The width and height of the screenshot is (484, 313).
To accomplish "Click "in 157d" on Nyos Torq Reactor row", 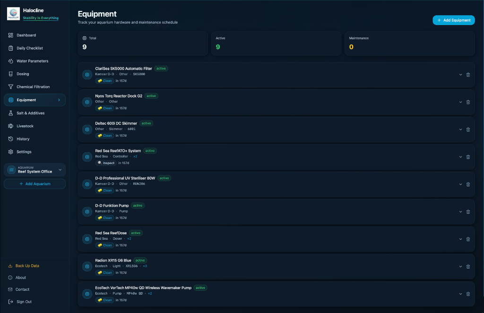I will (x=121, y=109).
